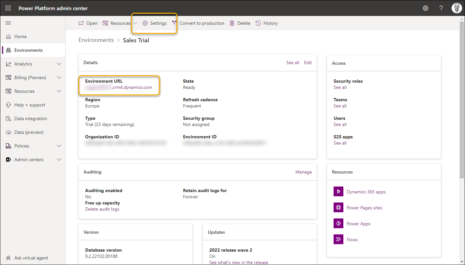Viewport: 465px width, 265px height.
Task: Open the Dynamics 365 apps link
Action: pos(366,192)
